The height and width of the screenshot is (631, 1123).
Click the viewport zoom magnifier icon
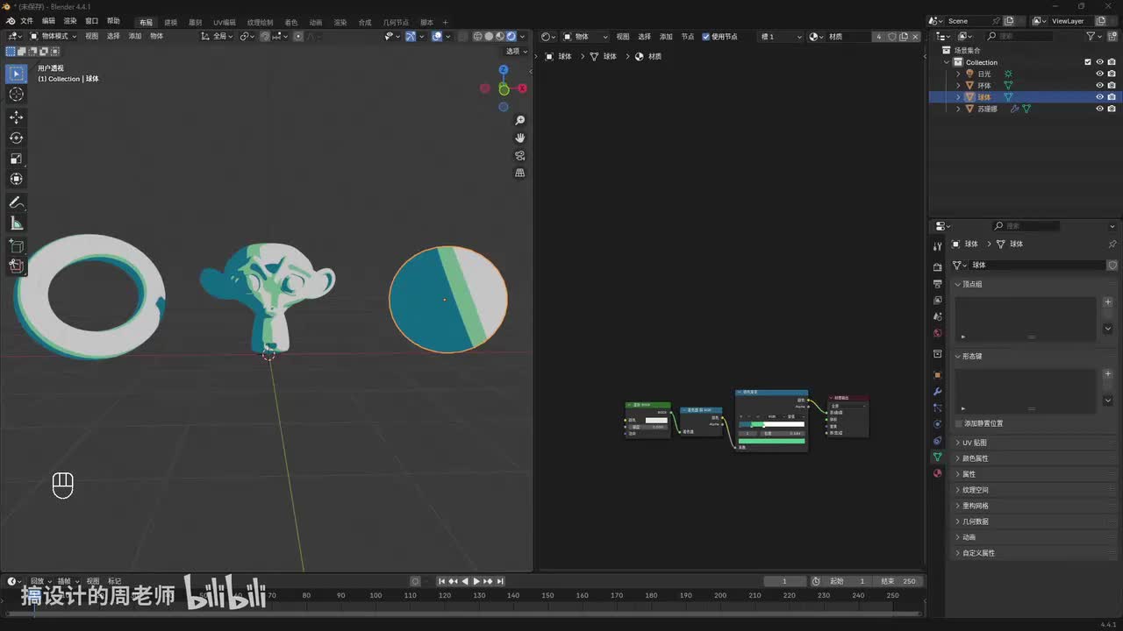[x=520, y=120]
